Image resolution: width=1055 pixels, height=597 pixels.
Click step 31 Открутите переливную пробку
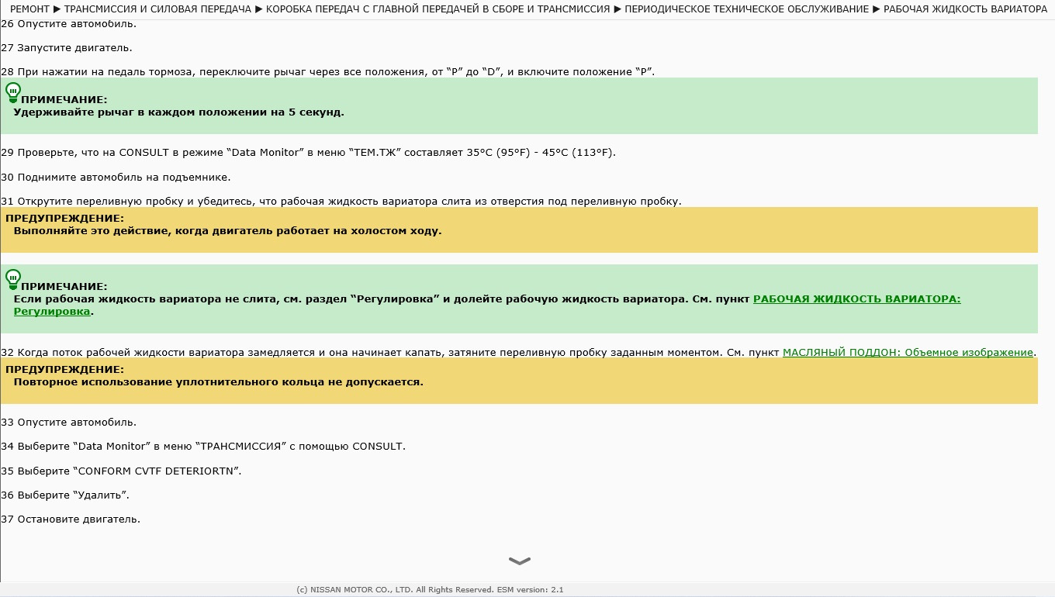pos(341,202)
